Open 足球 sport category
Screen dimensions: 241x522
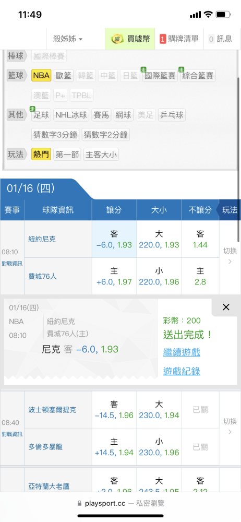pos(41,115)
